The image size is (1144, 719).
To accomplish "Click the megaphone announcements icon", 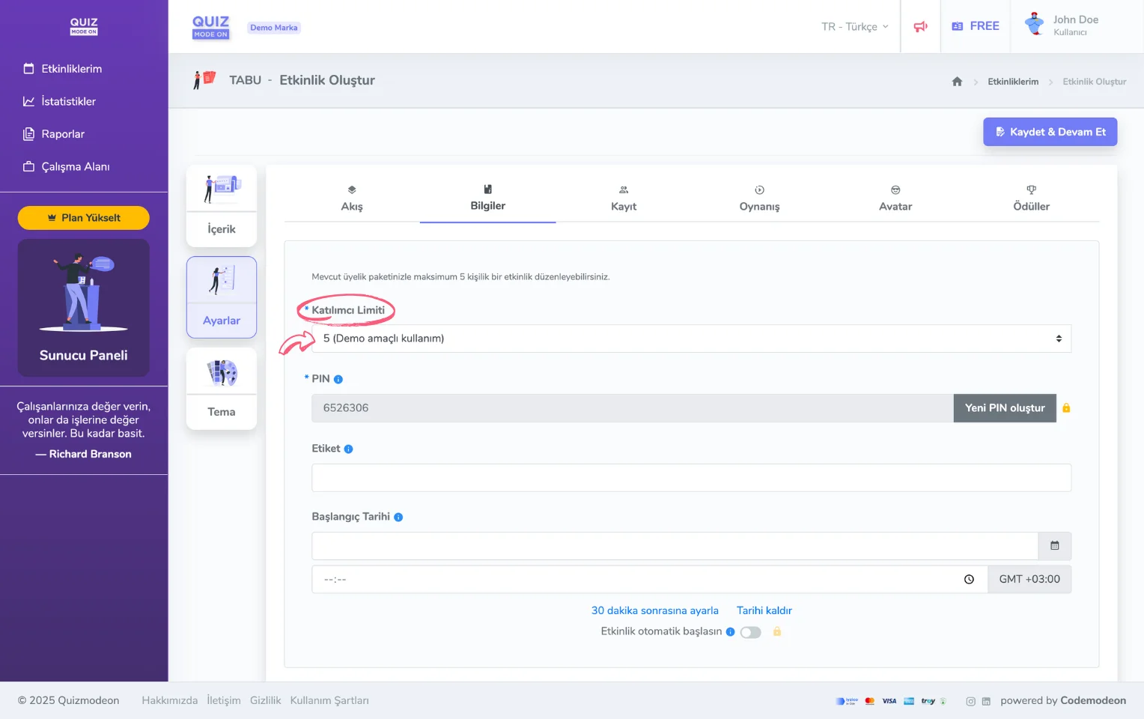I will 920,27.
